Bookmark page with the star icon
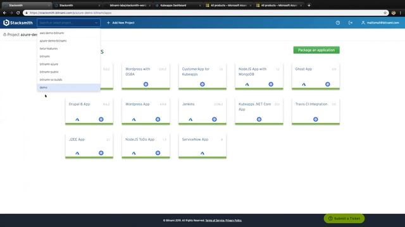The width and height of the screenshot is (405, 227). [x=385, y=13]
